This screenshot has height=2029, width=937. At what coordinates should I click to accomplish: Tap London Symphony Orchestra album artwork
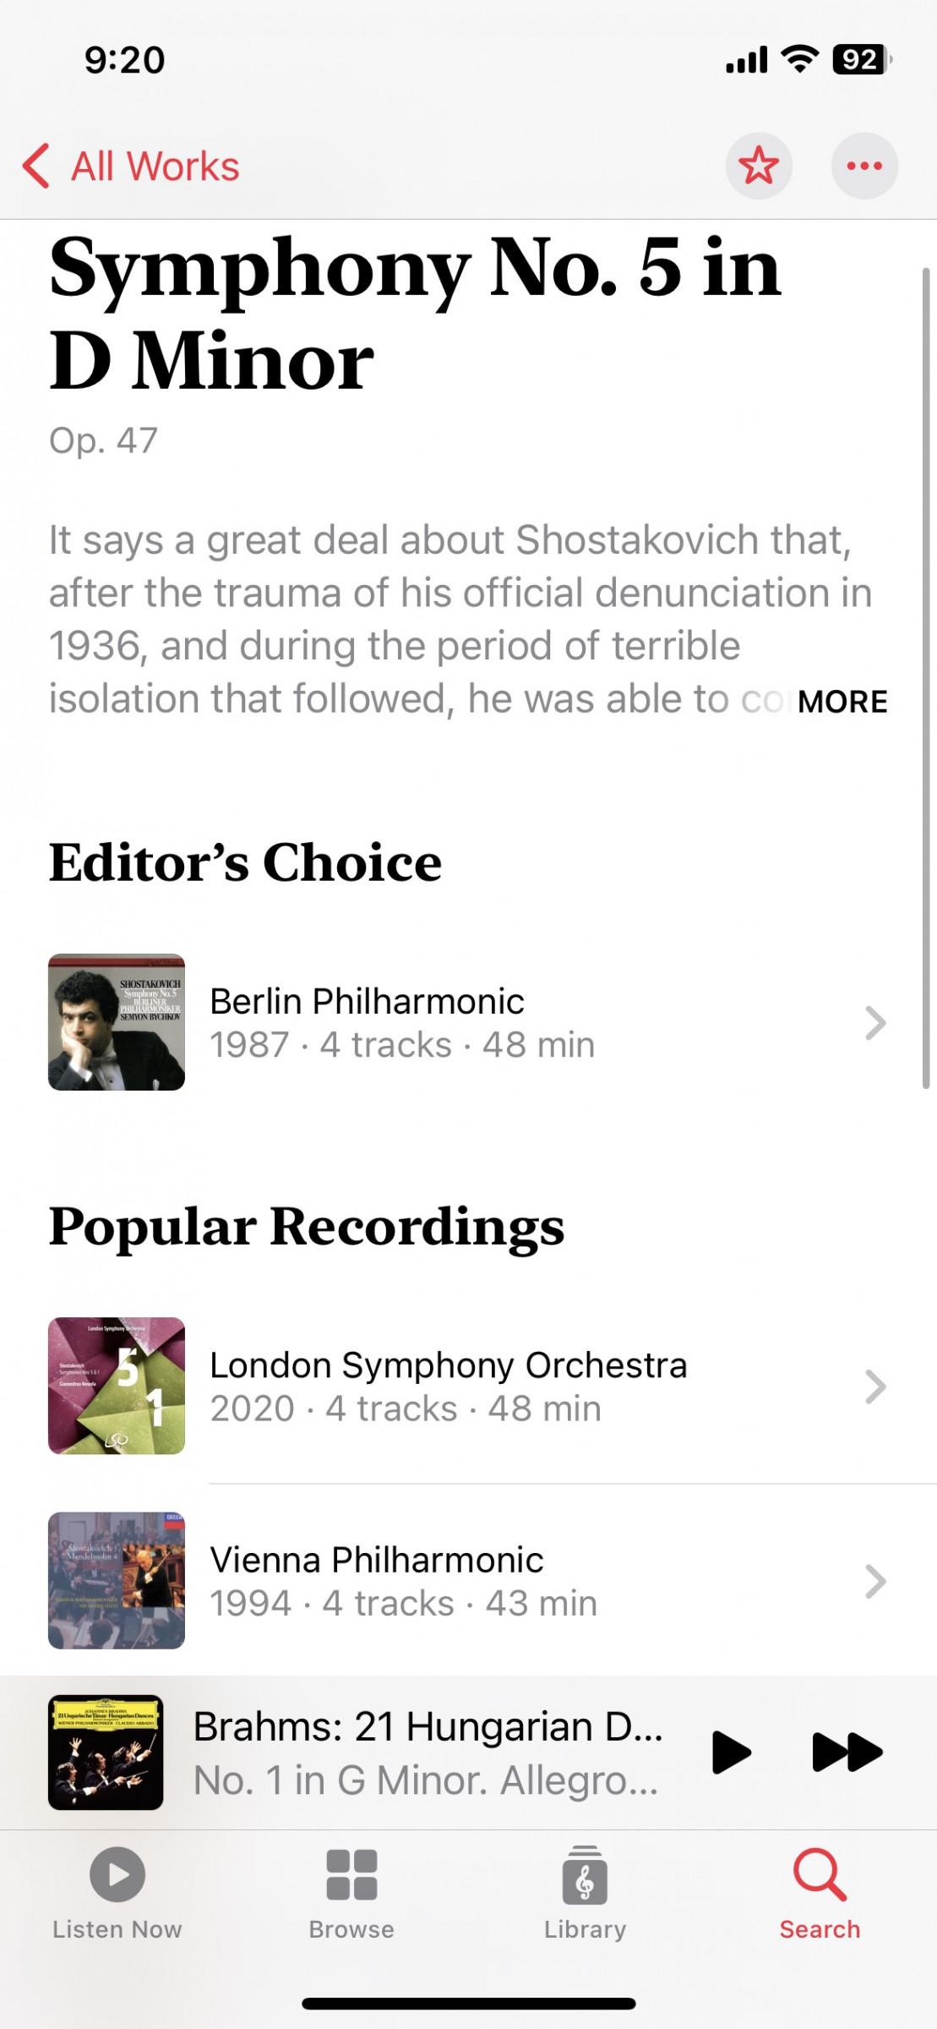[117, 1386]
